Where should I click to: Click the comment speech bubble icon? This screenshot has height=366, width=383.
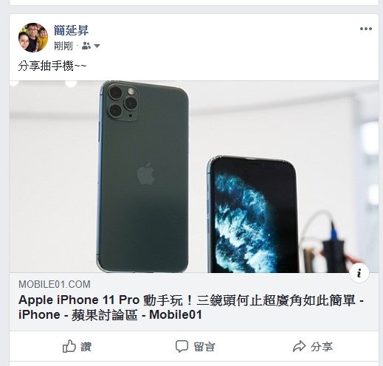click(x=182, y=346)
